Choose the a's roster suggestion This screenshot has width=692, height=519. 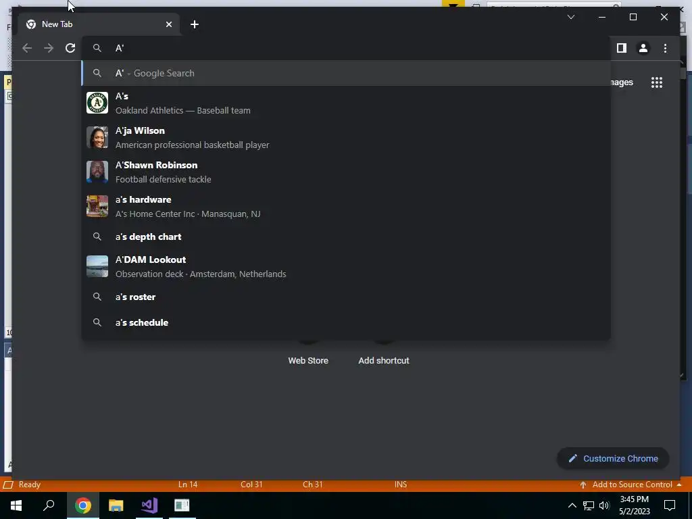(x=346, y=297)
